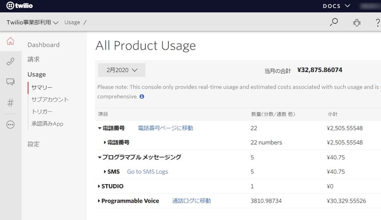Open the 2月2020 month selector

[x=122, y=70]
